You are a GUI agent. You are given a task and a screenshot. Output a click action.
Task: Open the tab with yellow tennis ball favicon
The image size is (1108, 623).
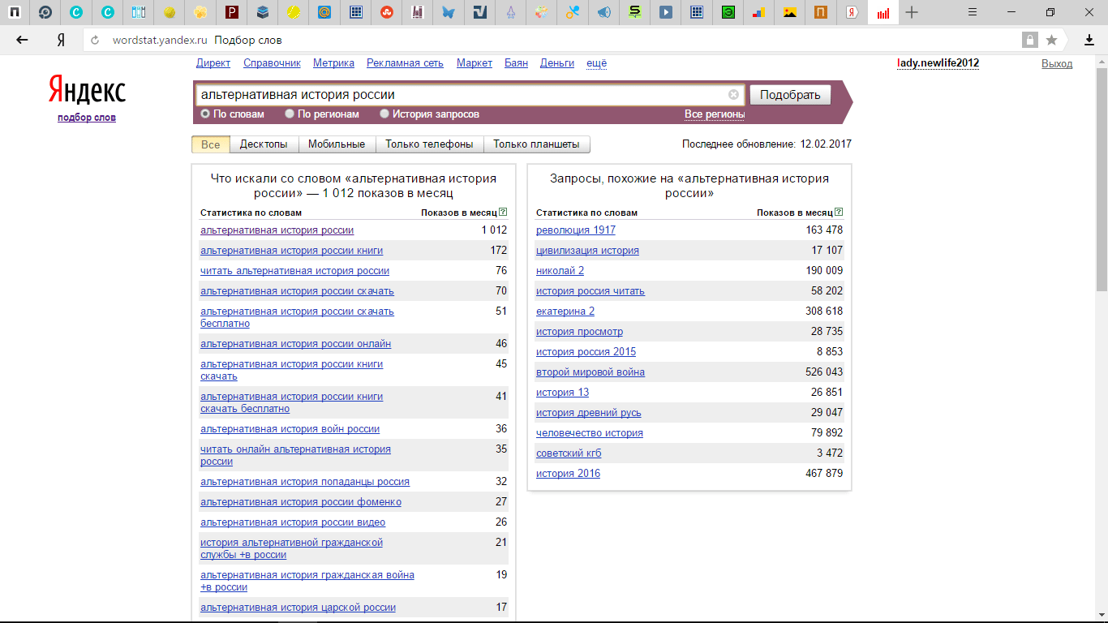(294, 12)
